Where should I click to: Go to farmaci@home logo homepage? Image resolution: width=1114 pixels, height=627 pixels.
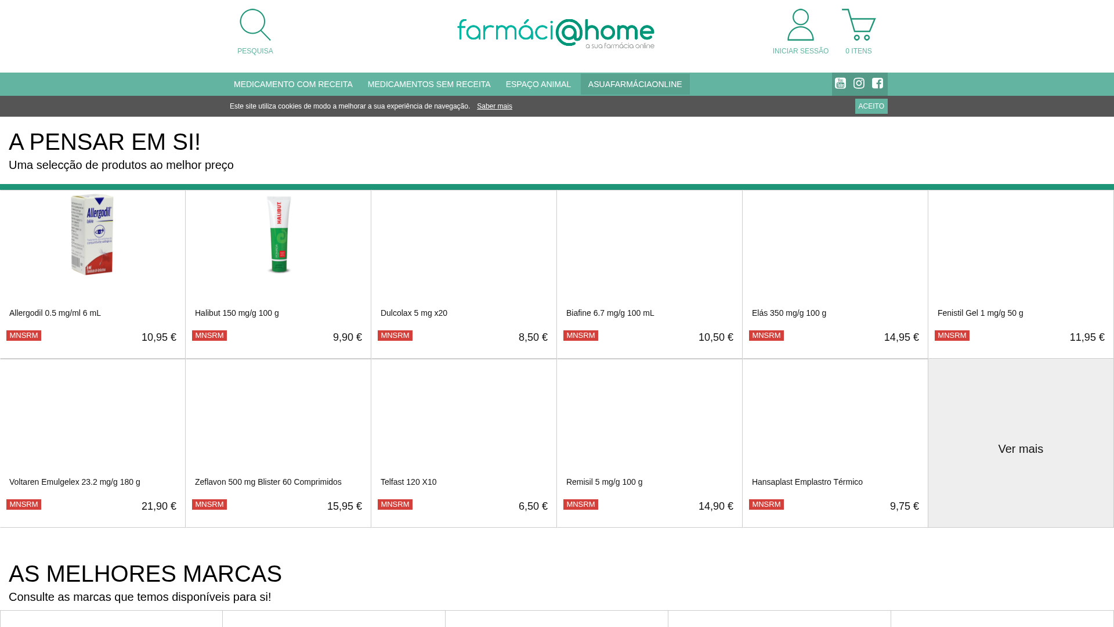[x=556, y=34]
